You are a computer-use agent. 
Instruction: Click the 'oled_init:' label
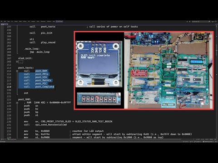pyautogui.click(x=25, y=58)
